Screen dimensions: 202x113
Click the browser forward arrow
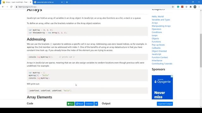[x=7, y=7]
